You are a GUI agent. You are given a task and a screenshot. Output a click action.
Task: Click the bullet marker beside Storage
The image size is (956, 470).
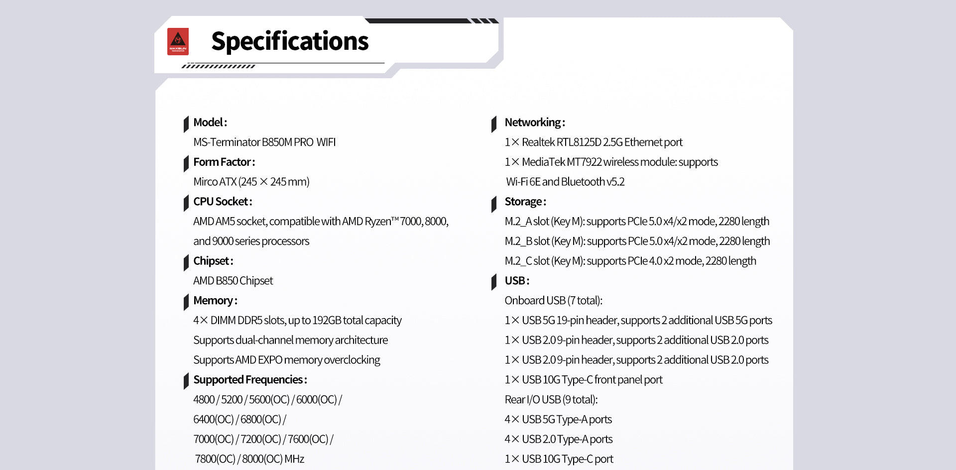click(x=494, y=203)
